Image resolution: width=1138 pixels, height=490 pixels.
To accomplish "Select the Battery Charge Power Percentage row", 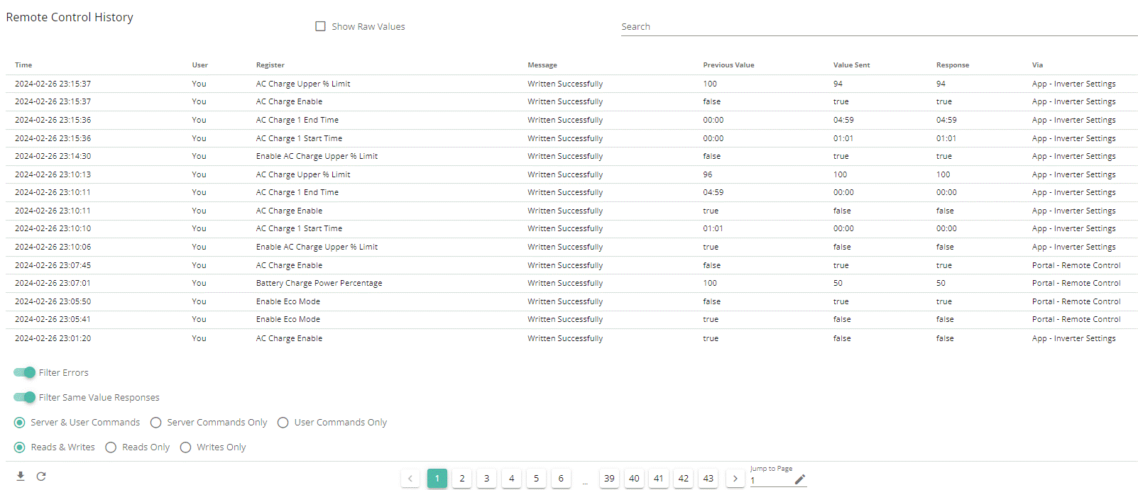I will pyautogui.click(x=571, y=283).
